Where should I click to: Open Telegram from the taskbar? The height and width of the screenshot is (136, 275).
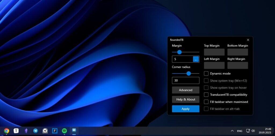(x=35, y=131)
